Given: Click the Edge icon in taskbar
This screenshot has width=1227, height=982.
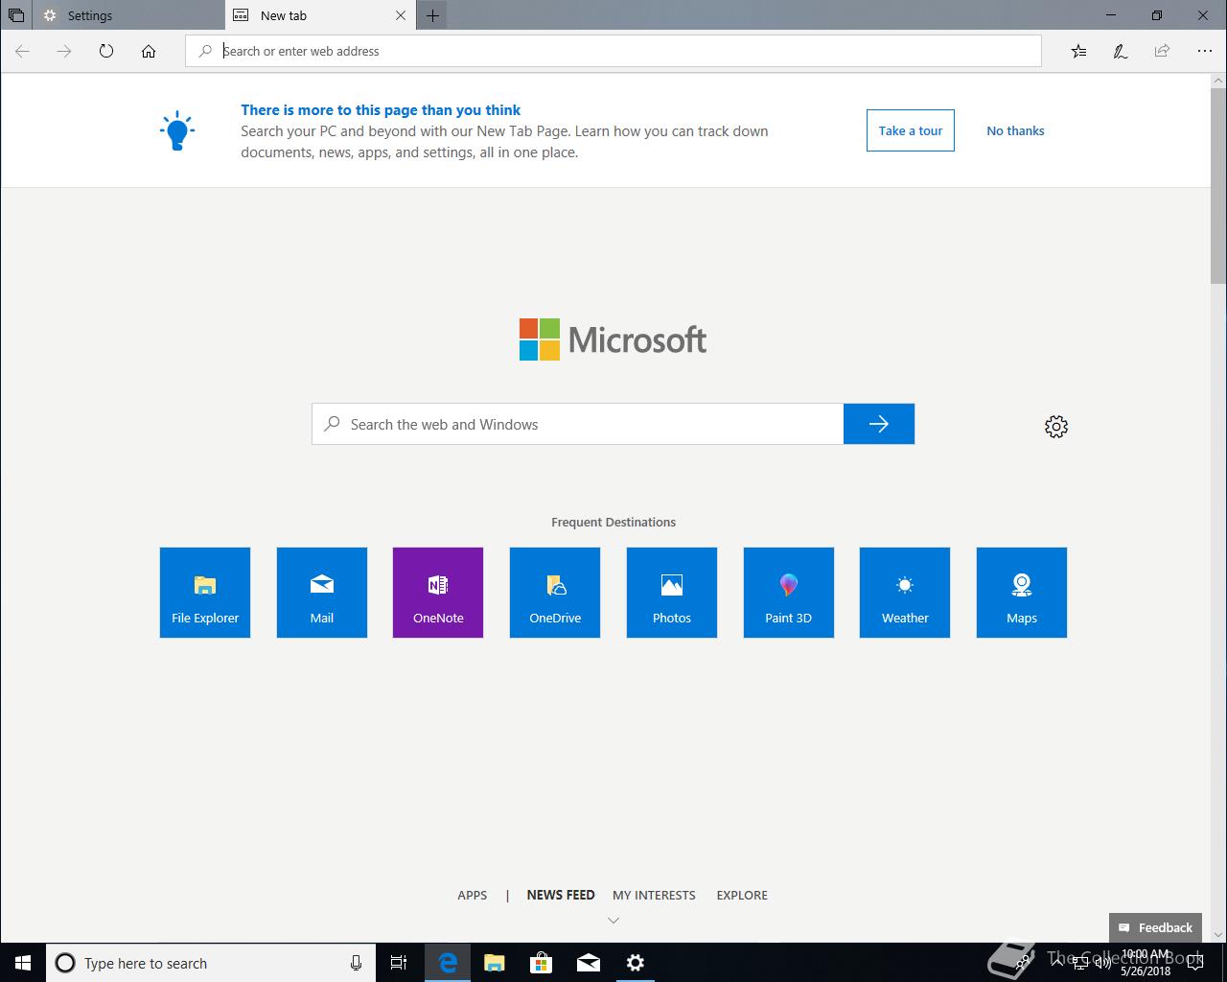Looking at the screenshot, I should pos(448,963).
